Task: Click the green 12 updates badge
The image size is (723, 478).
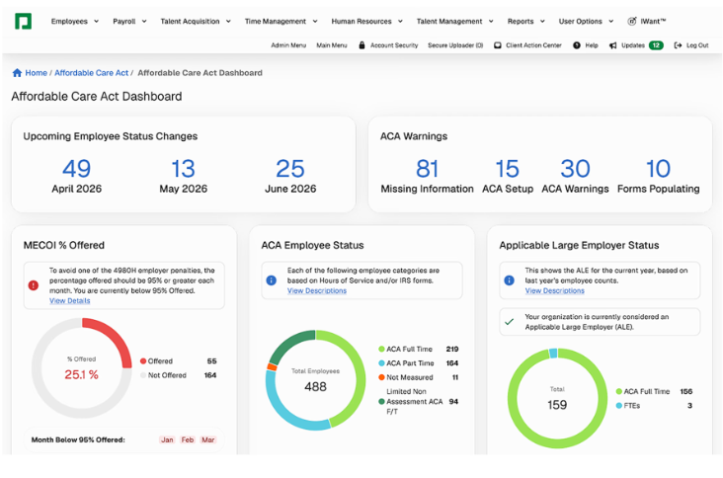Action: [x=656, y=45]
